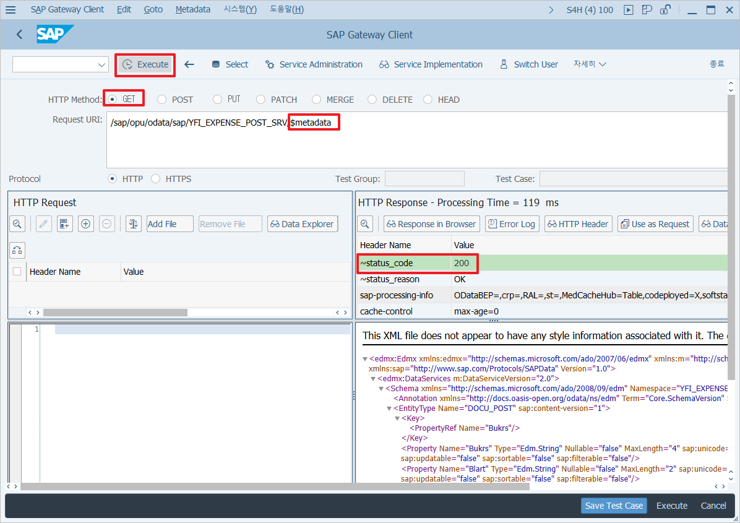740x523 pixels.
Task: Click the new session window icon
Action: [647, 10]
